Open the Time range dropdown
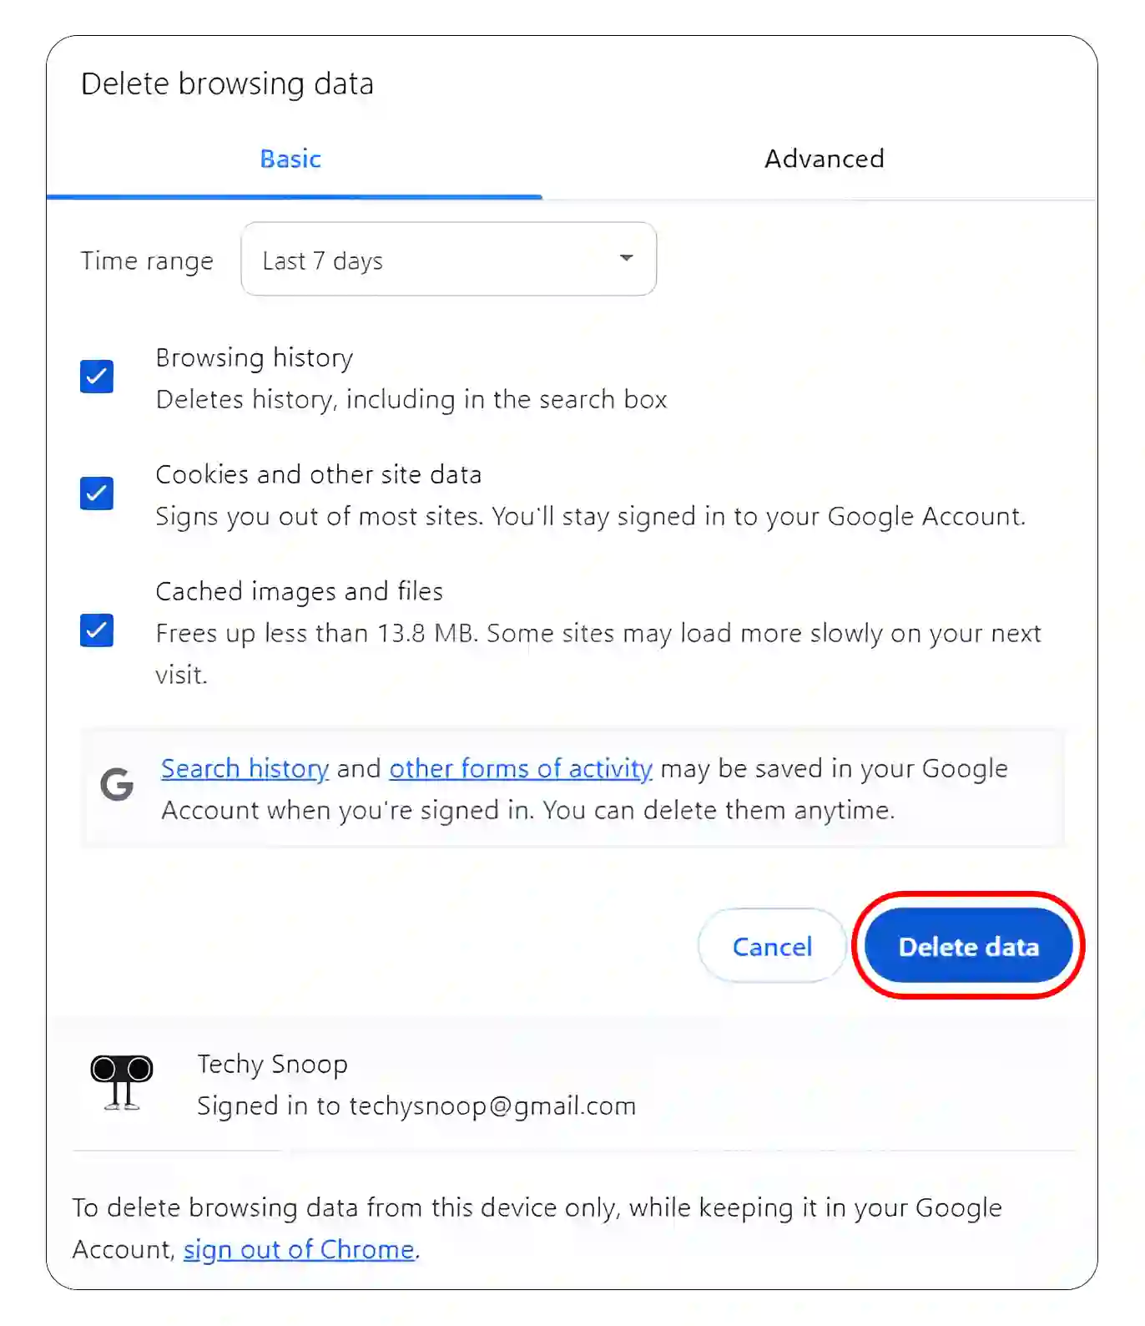1145x1326 pixels. (x=448, y=259)
